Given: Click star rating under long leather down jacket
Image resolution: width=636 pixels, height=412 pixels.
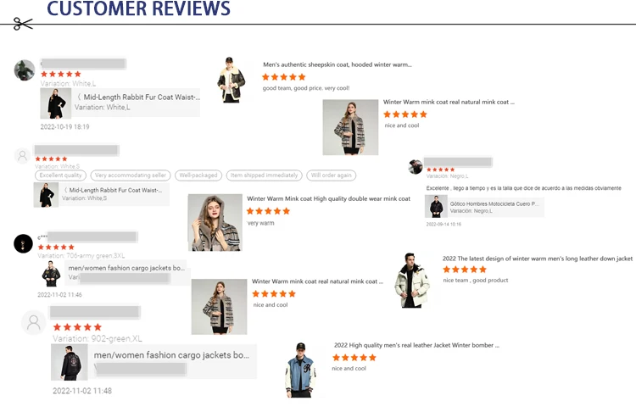Looking at the screenshot, I should point(465,270).
